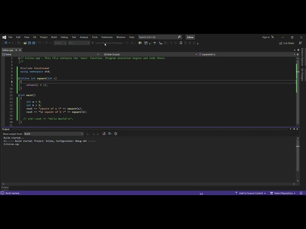The height and width of the screenshot is (229, 306).
Task: Click the feedback icon near Live Share
Action: (300, 43)
